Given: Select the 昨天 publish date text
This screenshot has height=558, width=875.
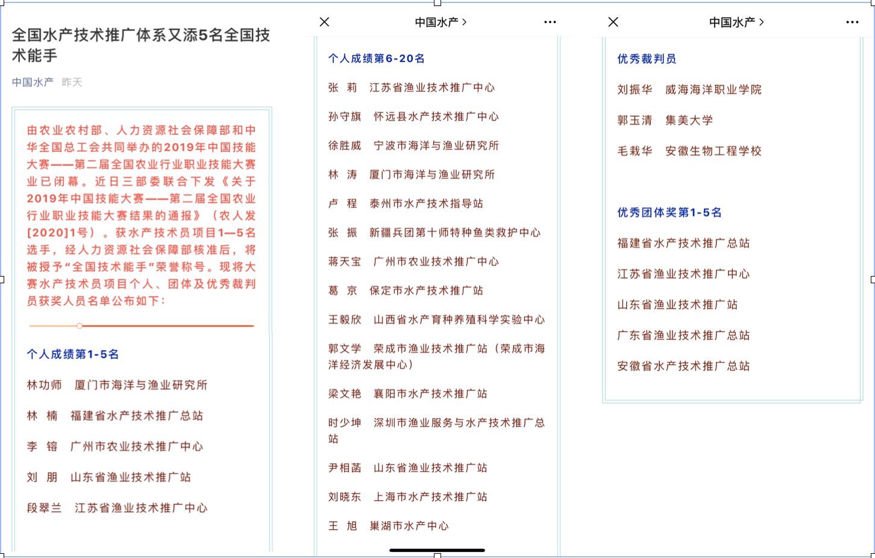Looking at the screenshot, I should (x=72, y=82).
